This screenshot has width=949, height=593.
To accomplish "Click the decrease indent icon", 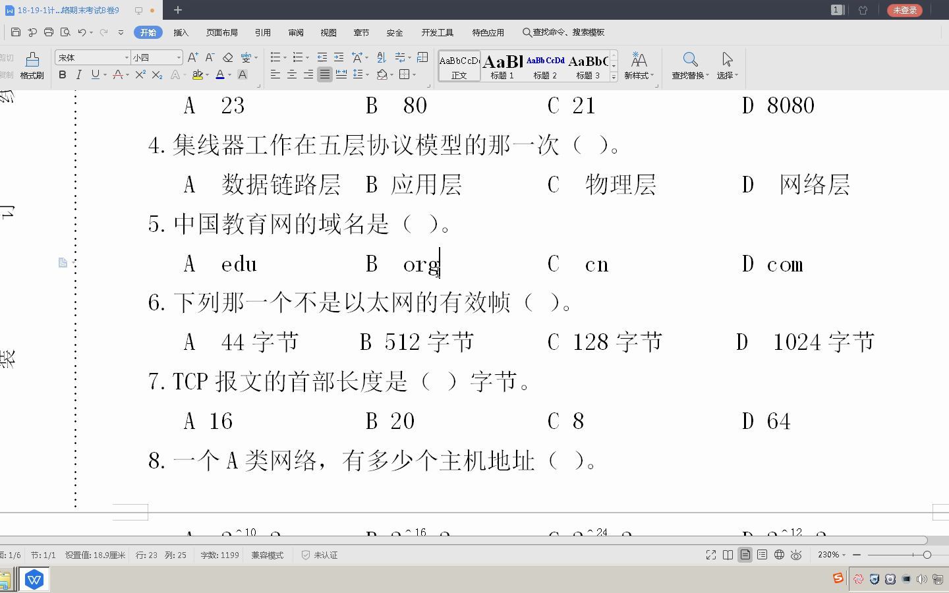I will tap(322, 58).
